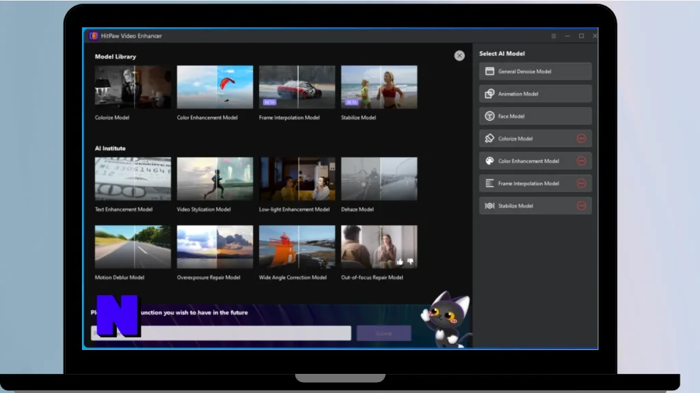Open the Dehaze Model thumbnail

[379, 179]
